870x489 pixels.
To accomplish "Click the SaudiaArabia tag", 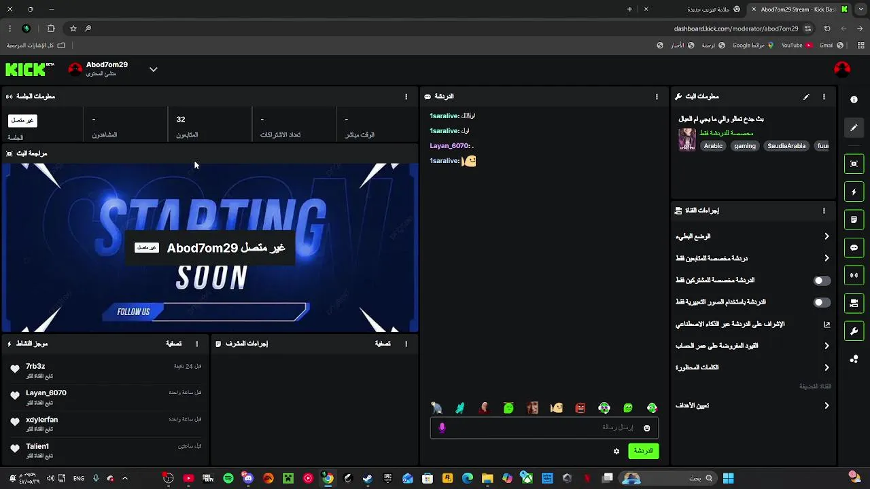I will point(786,146).
